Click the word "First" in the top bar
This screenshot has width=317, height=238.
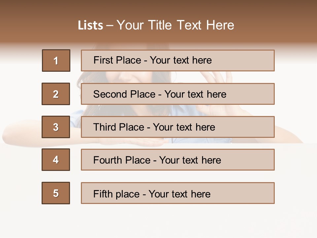pyautogui.click(x=103, y=60)
